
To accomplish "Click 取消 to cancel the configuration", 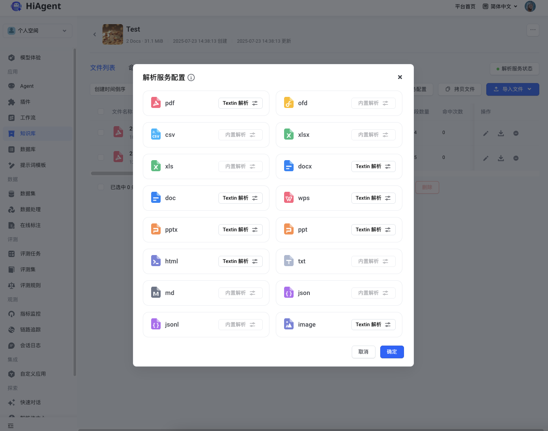I will click(364, 352).
